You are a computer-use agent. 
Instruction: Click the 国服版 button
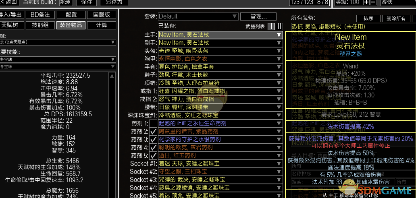[x=102, y=14]
